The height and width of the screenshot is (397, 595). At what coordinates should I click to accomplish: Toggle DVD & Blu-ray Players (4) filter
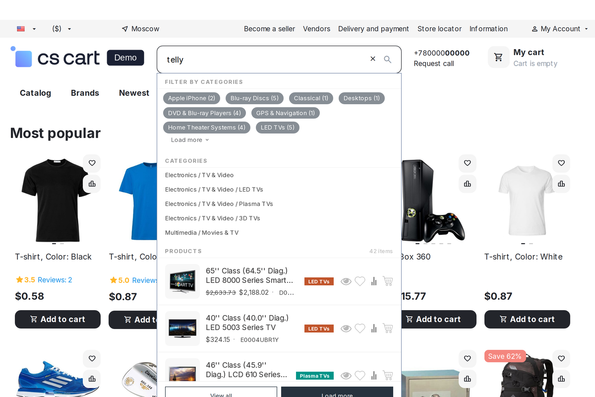[x=204, y=113]
